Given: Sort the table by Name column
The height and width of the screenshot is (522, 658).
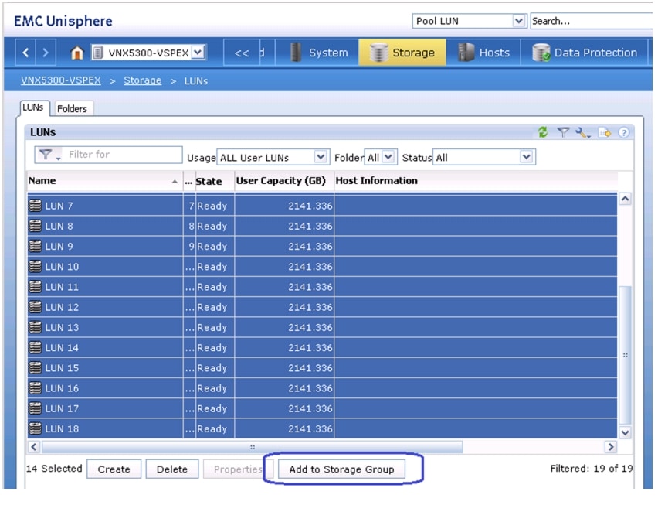Looking at the screenshot, I should 104,181.
